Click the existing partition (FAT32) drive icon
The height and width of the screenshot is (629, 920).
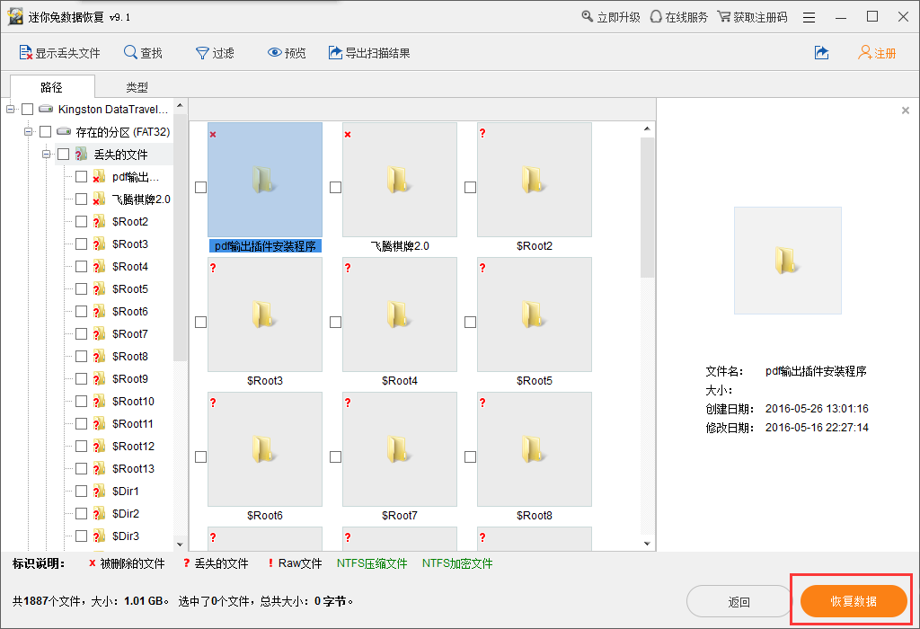click(64, 131)
